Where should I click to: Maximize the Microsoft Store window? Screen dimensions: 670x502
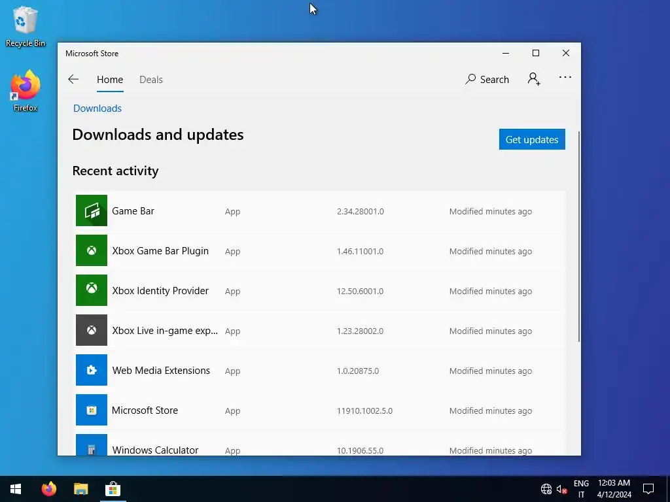coord(536,54)
